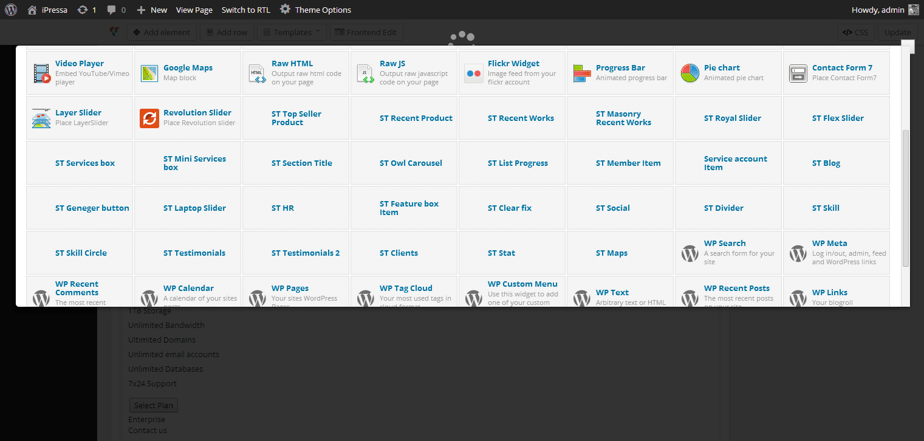Pick the Flickr Widget icon
Image resolution: width=924 pixels, height=441 pixels.
pos(474,73)
